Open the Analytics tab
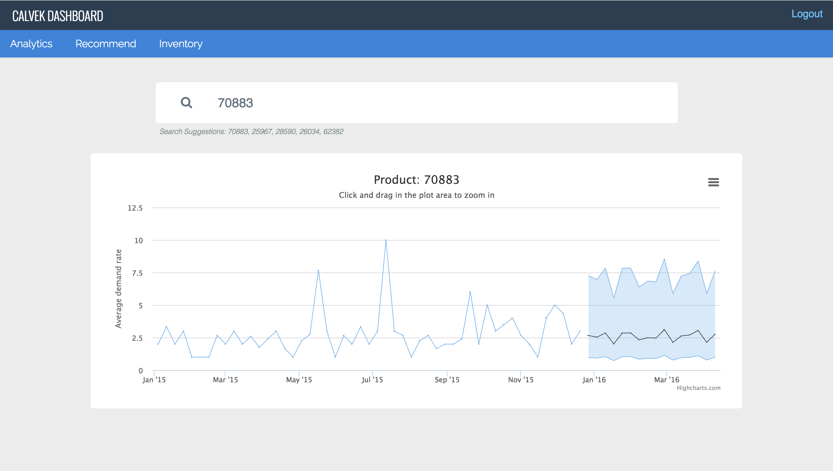Screen dimensions: 833x471 click(31, 44)
